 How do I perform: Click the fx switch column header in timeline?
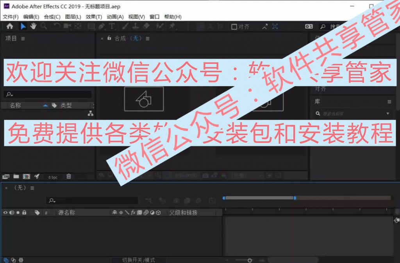tap(133, 213)
